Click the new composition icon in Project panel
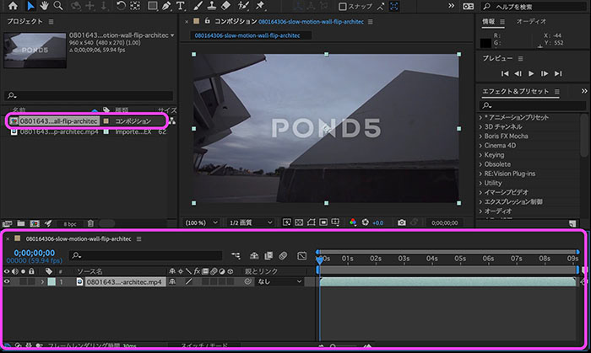 pos(35,223)
